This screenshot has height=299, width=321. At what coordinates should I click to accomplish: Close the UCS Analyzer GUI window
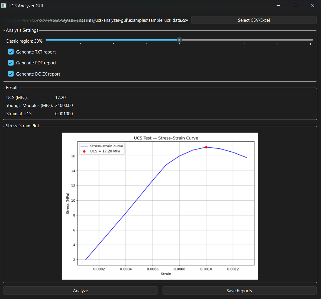click(312, 6)
